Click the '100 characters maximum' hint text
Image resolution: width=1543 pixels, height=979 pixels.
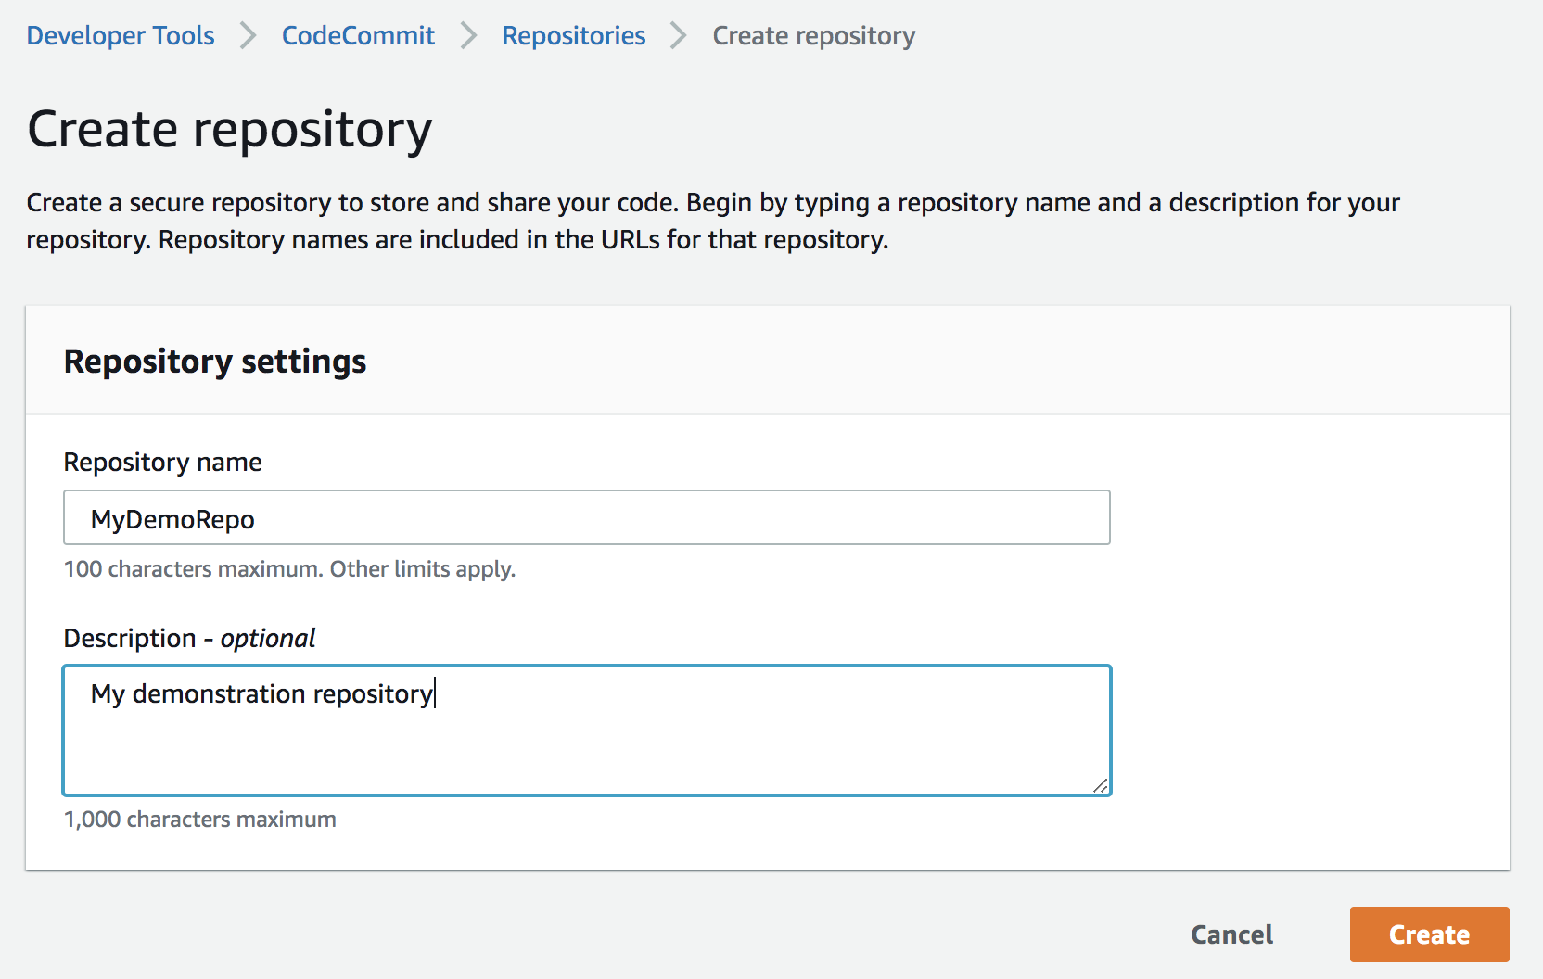[289, 568]
